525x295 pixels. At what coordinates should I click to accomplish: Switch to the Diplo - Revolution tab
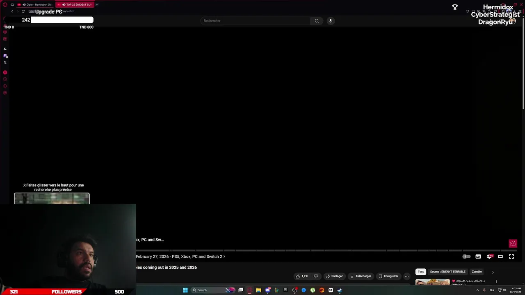tap(34, 5)
